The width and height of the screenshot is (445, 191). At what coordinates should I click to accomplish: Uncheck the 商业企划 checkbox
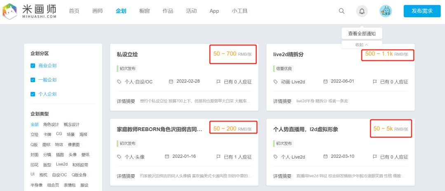click(33, 66)
